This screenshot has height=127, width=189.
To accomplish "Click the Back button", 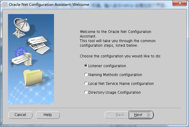I will [x=117, y=115].
